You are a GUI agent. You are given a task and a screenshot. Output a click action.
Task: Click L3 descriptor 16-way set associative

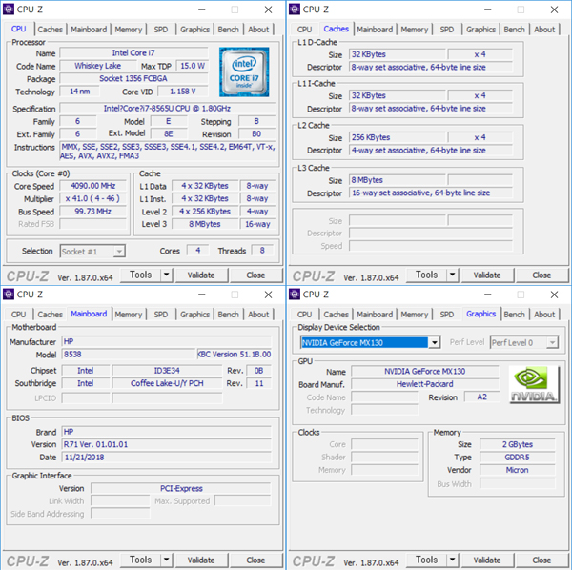pyautogui.click(x=431, y=193)
